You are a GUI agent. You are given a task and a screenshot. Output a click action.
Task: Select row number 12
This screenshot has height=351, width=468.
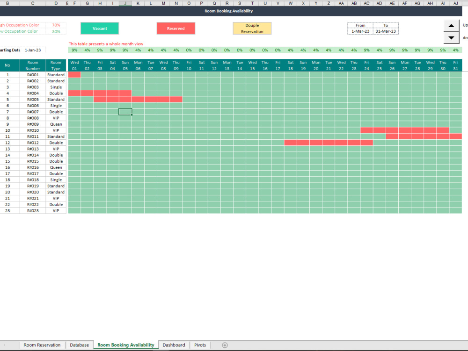(x=8, y=143)
